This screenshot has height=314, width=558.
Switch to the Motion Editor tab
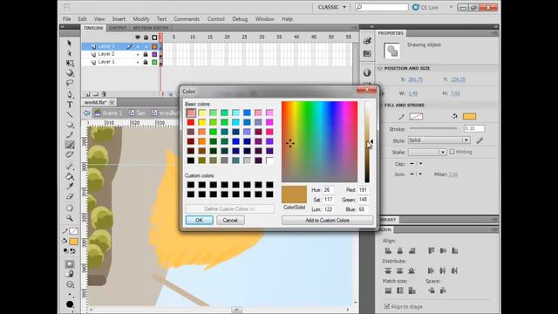(151, 28)
